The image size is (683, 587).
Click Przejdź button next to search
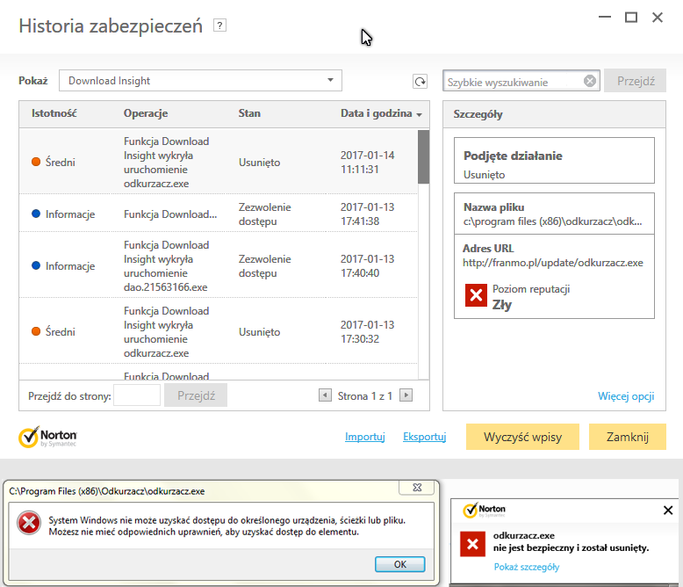click(x=636, y=81)
